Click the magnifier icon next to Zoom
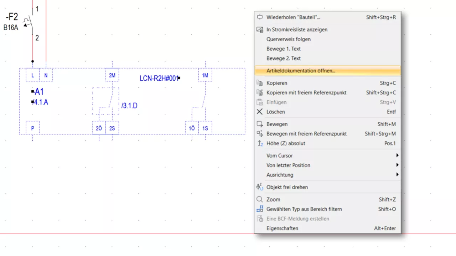 coord(260,199)
